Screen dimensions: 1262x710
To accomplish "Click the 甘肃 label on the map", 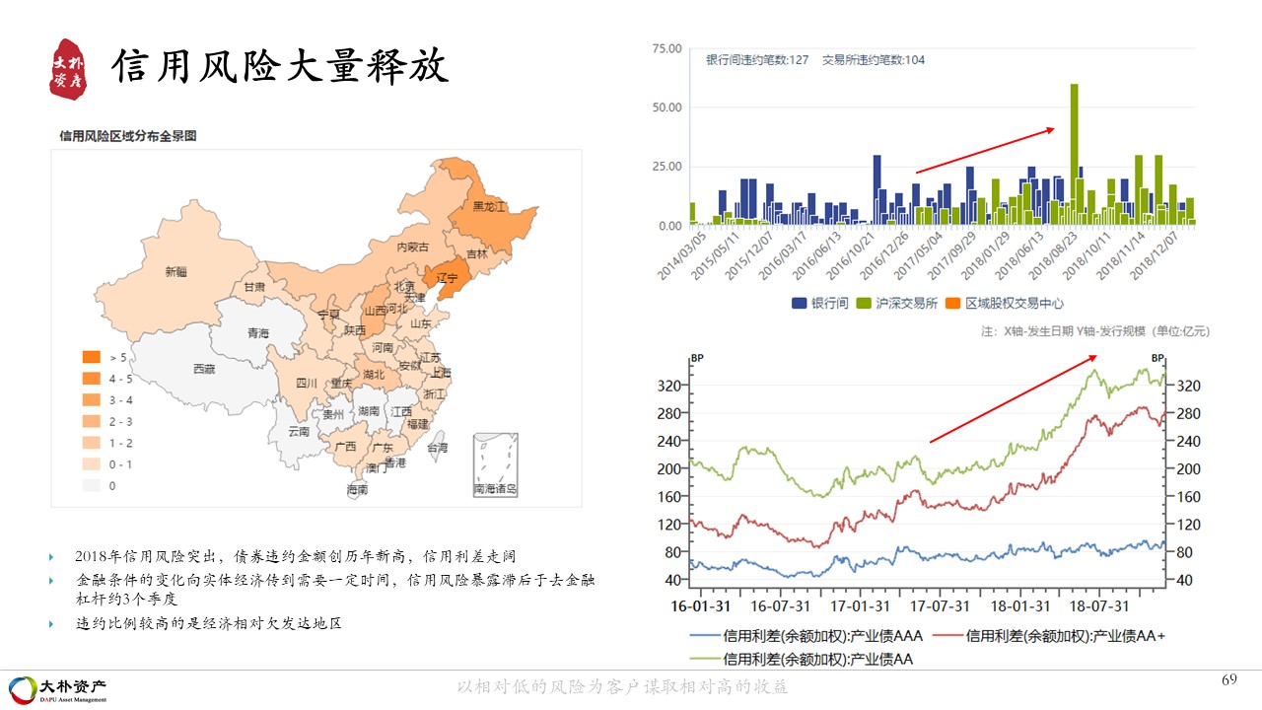I will (x=254, y=287).
